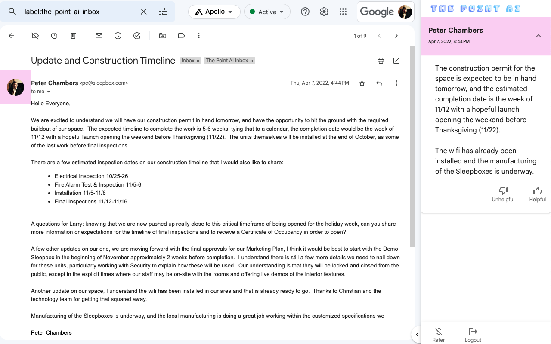
Task: Report this email as spam
Action: pyautogui.click(x=54, y=36)
